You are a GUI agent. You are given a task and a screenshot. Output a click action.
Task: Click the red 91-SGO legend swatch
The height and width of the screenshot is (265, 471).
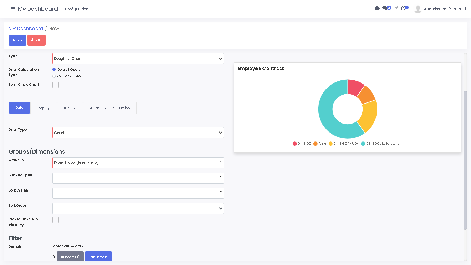coord(294,144)
